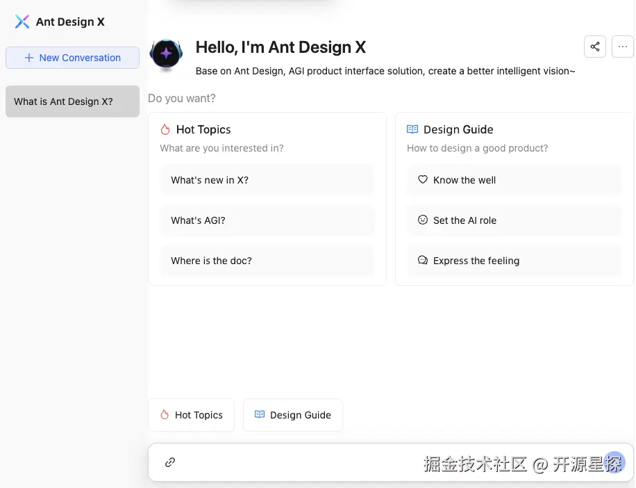Screen dimensions: 636x488
Task: Click the attachment link icon in message input
Action: click(169, 462)
